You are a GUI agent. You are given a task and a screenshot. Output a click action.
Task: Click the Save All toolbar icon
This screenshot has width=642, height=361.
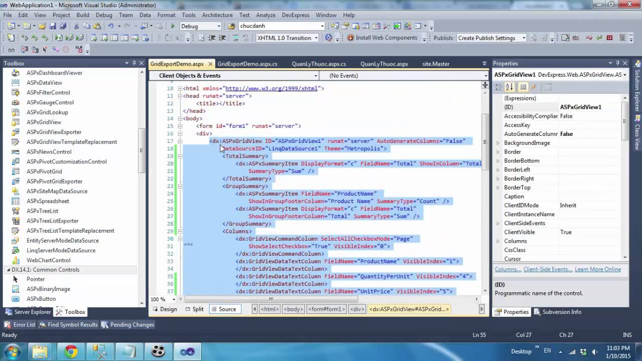tap(63, 26)
